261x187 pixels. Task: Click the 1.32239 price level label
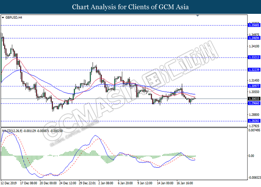pos(254,70)
